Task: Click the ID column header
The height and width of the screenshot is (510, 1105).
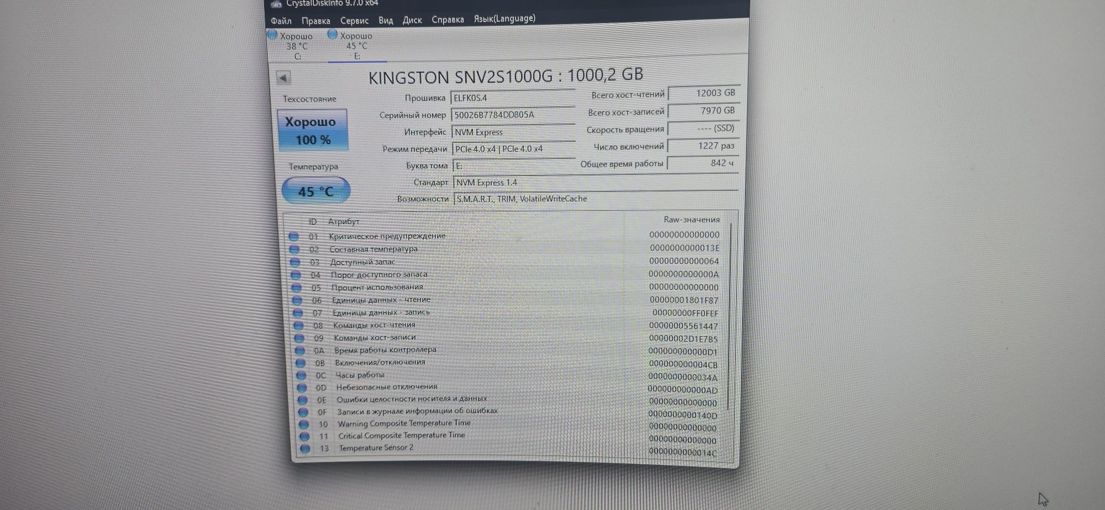Action: [x=313, y=222]
